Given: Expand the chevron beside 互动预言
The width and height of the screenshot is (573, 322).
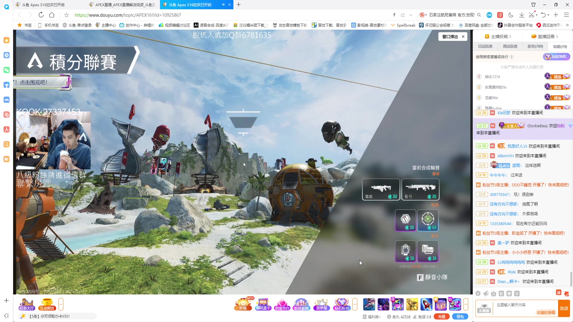Looking at the screenshot, I should (61, 304).
